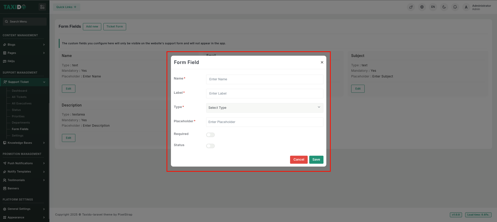Click the Administrator avatar icon

pos(466,7)
